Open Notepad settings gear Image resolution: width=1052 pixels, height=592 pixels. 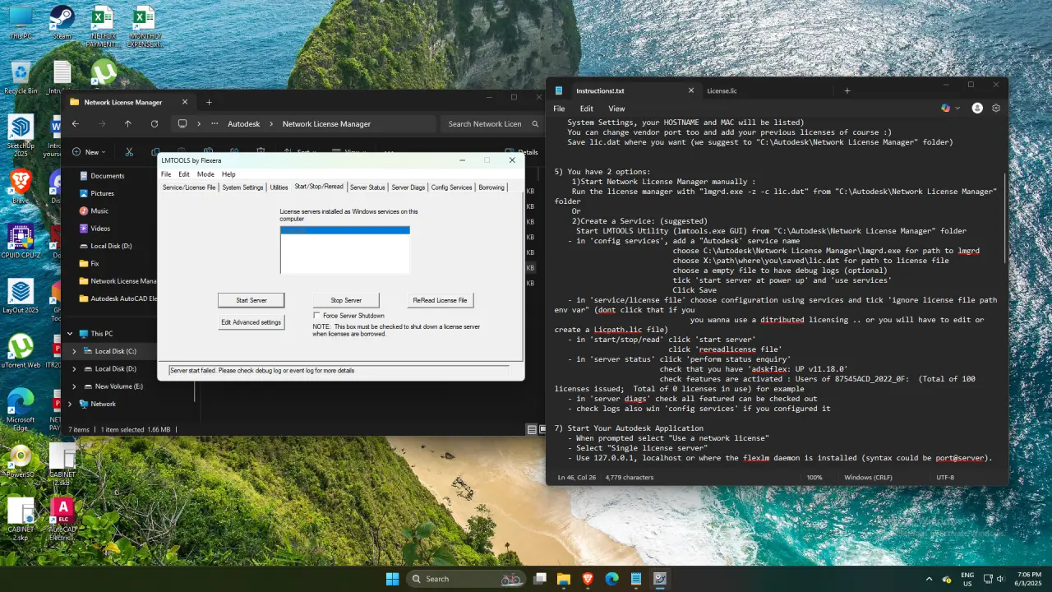(x=996, y=108)
